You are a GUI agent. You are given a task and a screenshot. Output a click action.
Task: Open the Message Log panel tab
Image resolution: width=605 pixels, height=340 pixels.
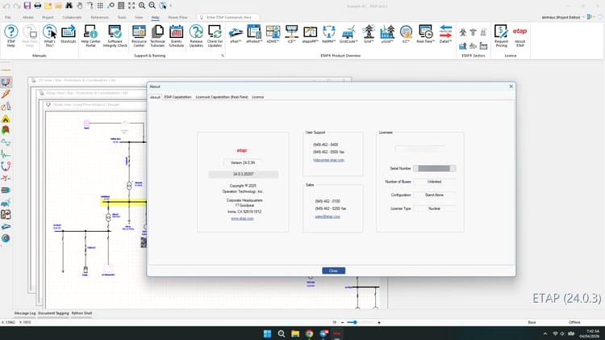point(25,313)
